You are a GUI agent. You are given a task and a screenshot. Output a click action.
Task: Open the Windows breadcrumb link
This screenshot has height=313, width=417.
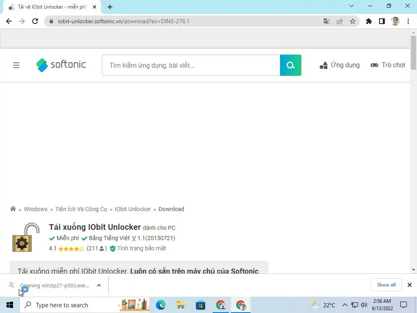click(36, 209)
